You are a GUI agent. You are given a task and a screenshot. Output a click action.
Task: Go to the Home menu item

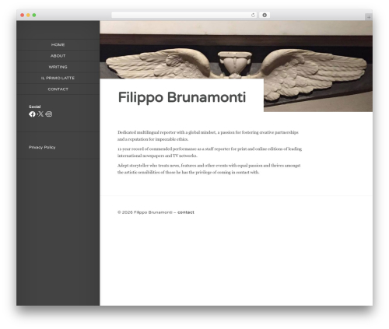(x=58, y=44)
